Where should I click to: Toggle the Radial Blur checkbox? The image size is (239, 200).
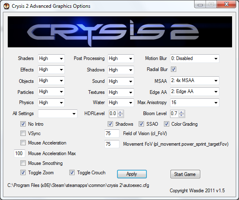pyautogui.click(x=173, y=69)
